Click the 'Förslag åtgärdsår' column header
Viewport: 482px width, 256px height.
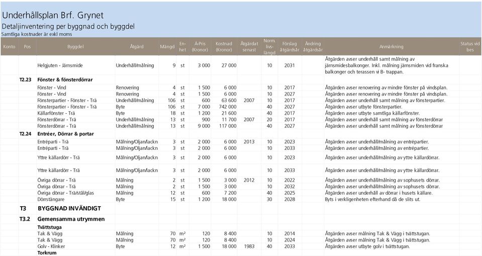click(290, 47)
